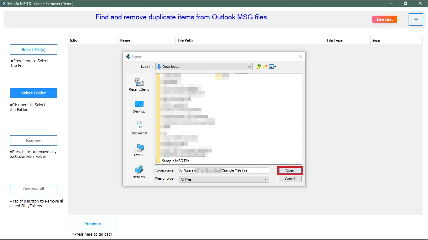Click the Remove all button

[x=34, y=189]
